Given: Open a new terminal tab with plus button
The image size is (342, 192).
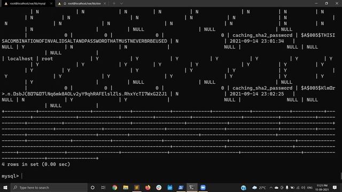Looking at the screenshot, I should (114, 4).
